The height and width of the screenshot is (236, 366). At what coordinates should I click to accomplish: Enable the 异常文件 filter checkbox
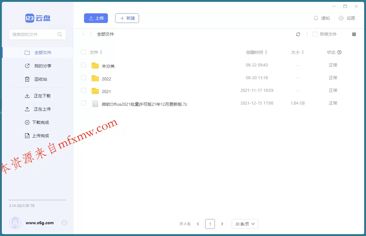click(315, 34)
